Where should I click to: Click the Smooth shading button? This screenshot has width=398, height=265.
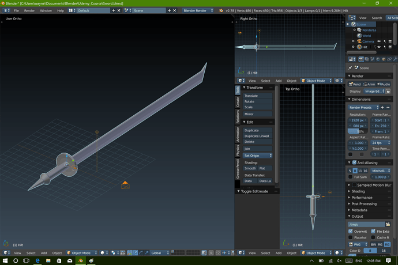coord(250,168)
